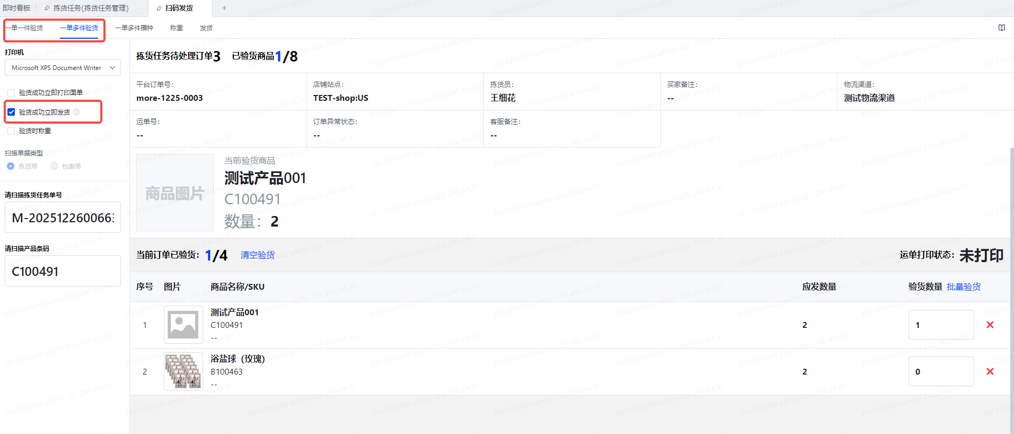
Task: Switch to the 一单一件验货 tab
Action: pyautogui.click(x=27, y=28)
